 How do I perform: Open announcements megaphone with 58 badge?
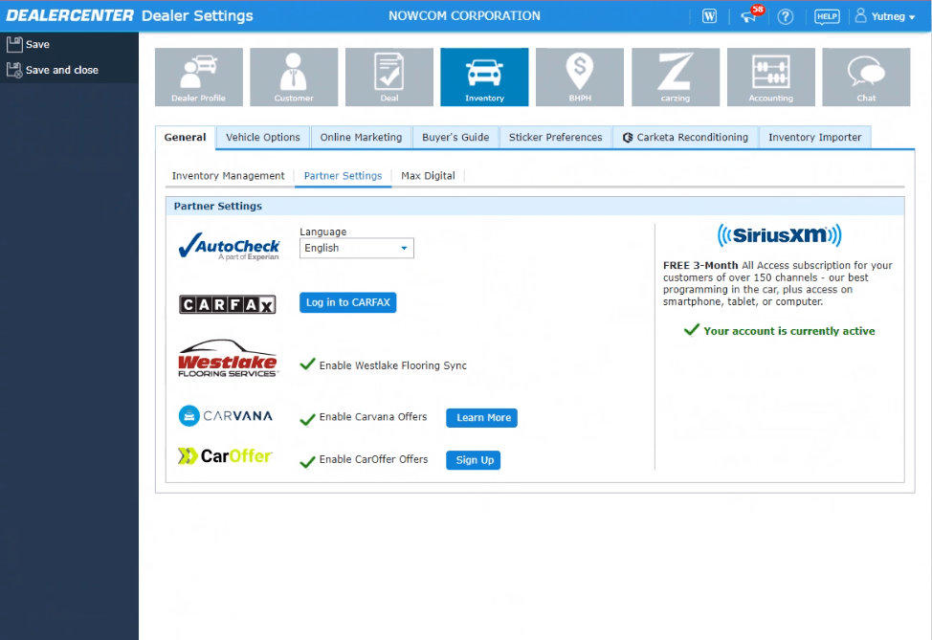click(751, 15)
